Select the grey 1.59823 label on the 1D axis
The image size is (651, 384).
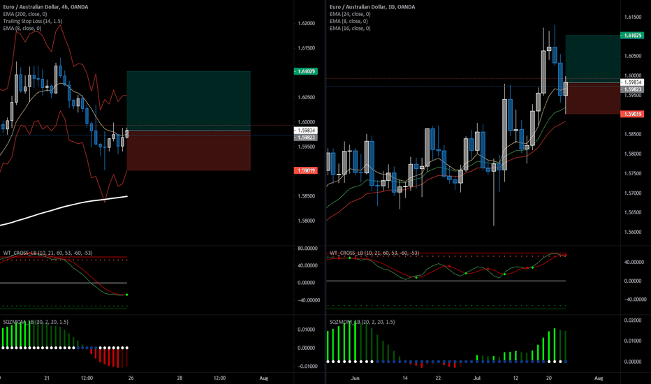pyautogui.click(x=632, y=89)
